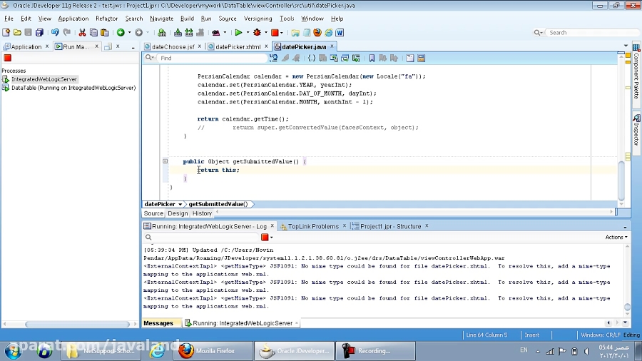Viewport: 642px width, 361px height.
Task: Open the Refactor menu
Action: [107, 19]
